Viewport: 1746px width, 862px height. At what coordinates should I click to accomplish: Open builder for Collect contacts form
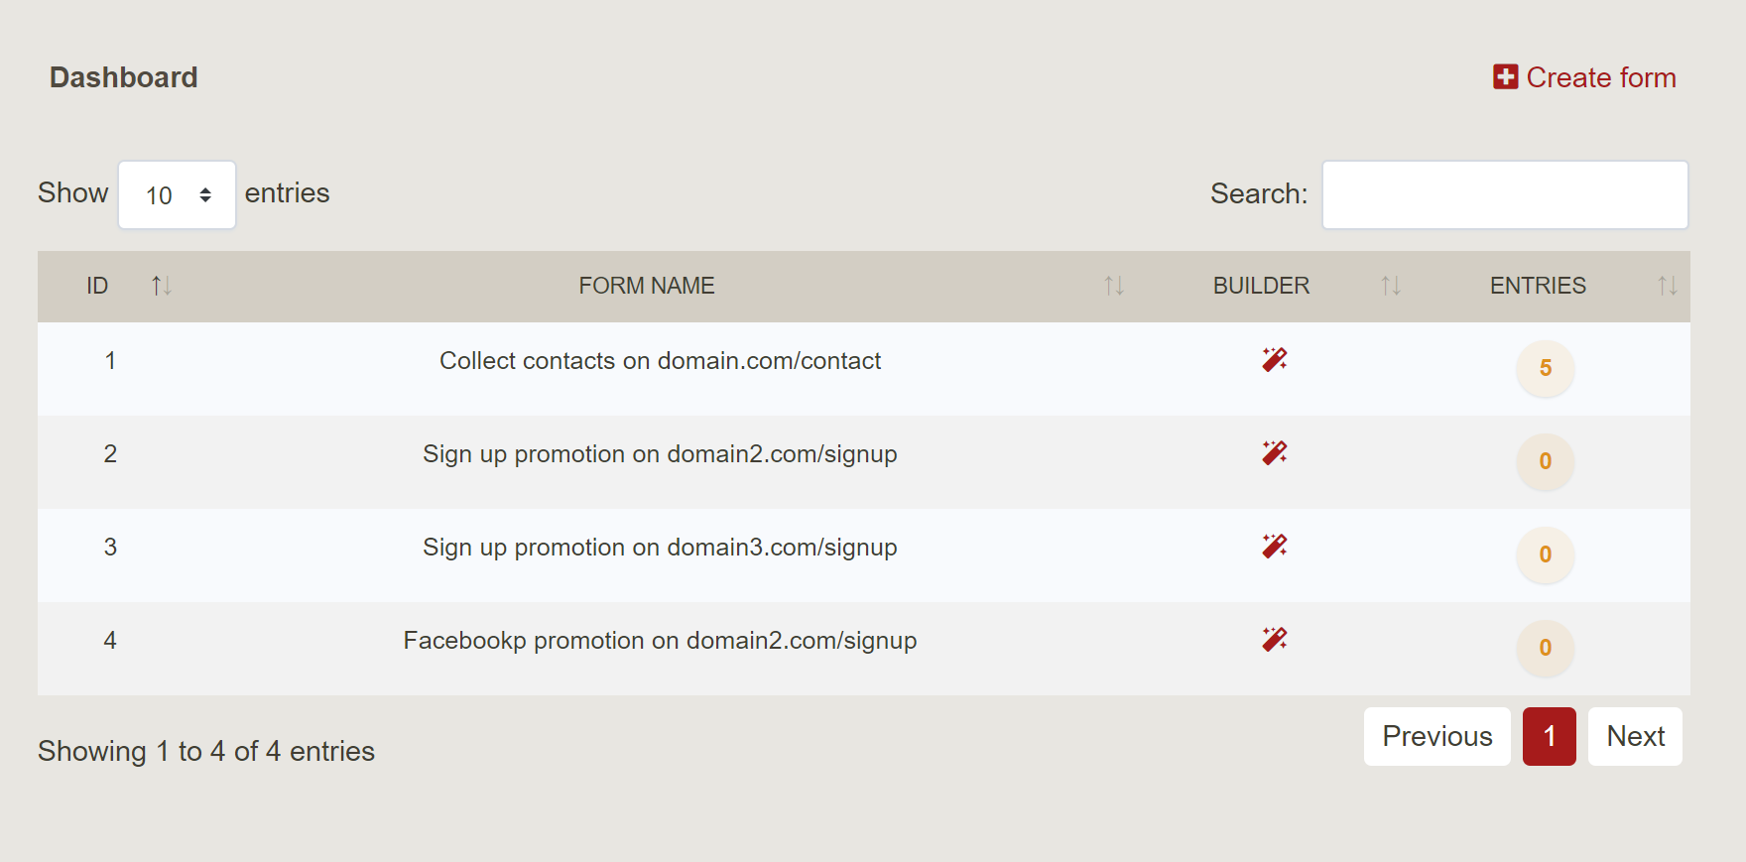click(x=1274, y=359)
